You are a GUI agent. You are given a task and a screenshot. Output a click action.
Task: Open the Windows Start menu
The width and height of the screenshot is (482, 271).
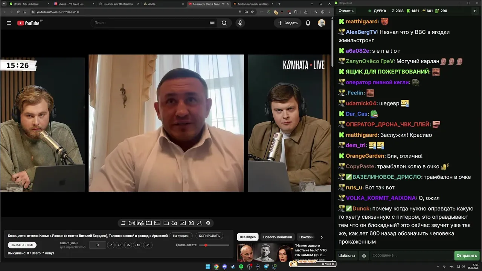(208, 266)
